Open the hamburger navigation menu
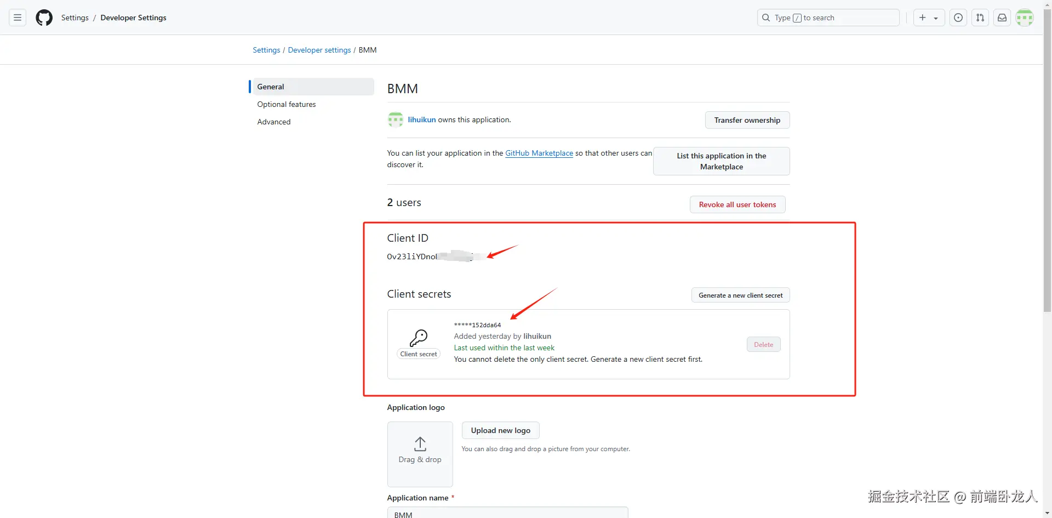 [x=18, y=18]
